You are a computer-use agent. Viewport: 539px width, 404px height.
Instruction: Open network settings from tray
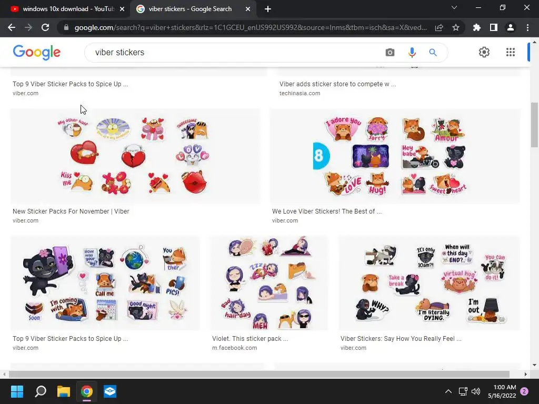[463, 391]
